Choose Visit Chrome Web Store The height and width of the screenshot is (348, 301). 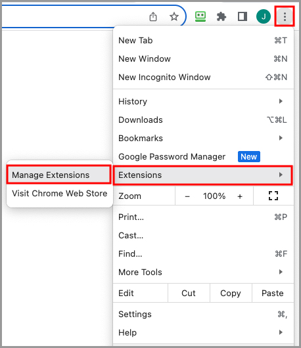[x=60, y=193]
